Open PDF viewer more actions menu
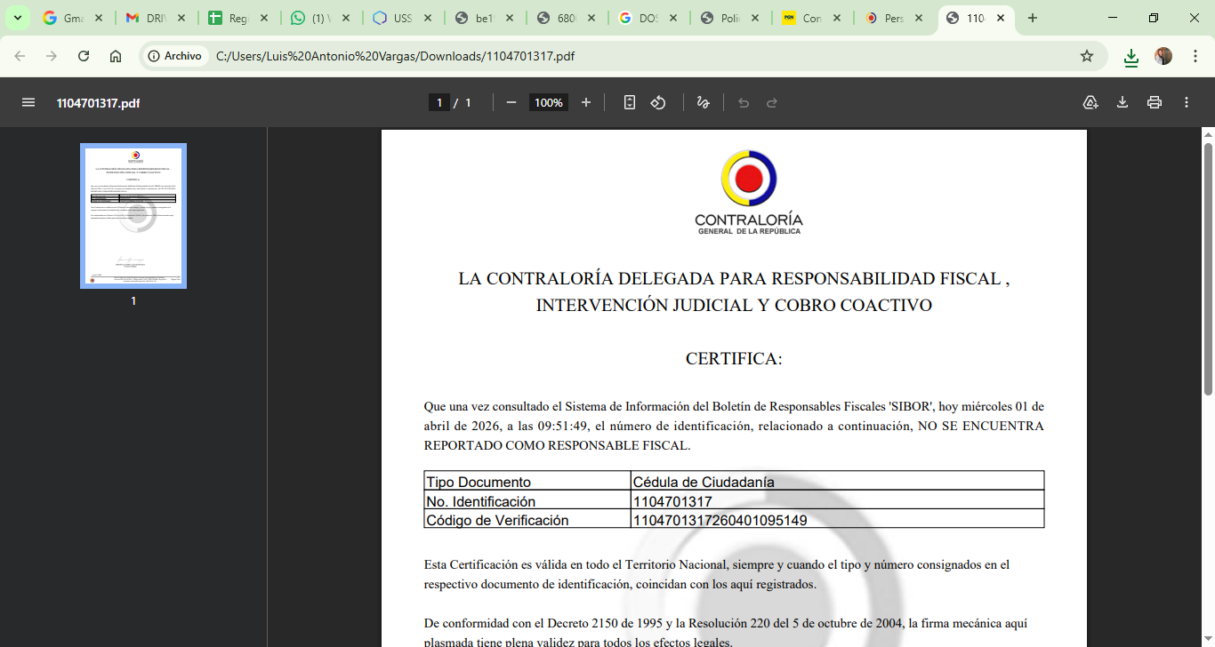1215x647 pixels. click(x=1187, y=102)
